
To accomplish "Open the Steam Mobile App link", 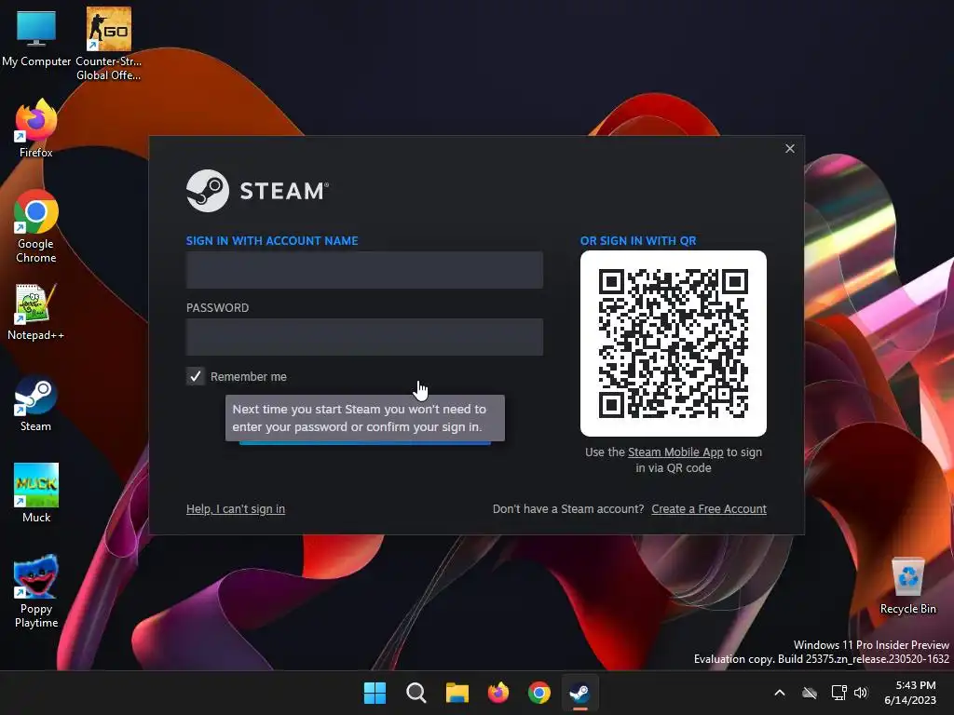I will (675, 452).
